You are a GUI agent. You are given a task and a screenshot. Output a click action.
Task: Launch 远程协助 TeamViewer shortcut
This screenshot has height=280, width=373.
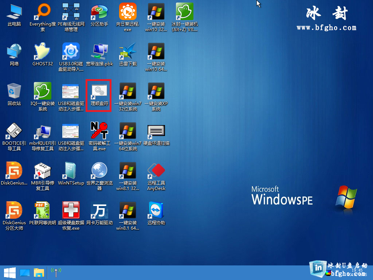pyautogui.click(x=156, y=214)
